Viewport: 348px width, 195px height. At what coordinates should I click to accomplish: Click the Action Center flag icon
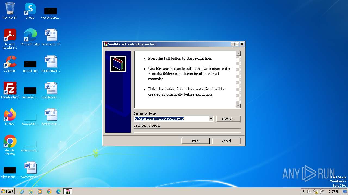322,191
